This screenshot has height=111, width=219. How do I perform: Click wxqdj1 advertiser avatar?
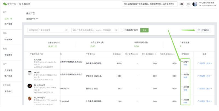(x=30, y=73)
